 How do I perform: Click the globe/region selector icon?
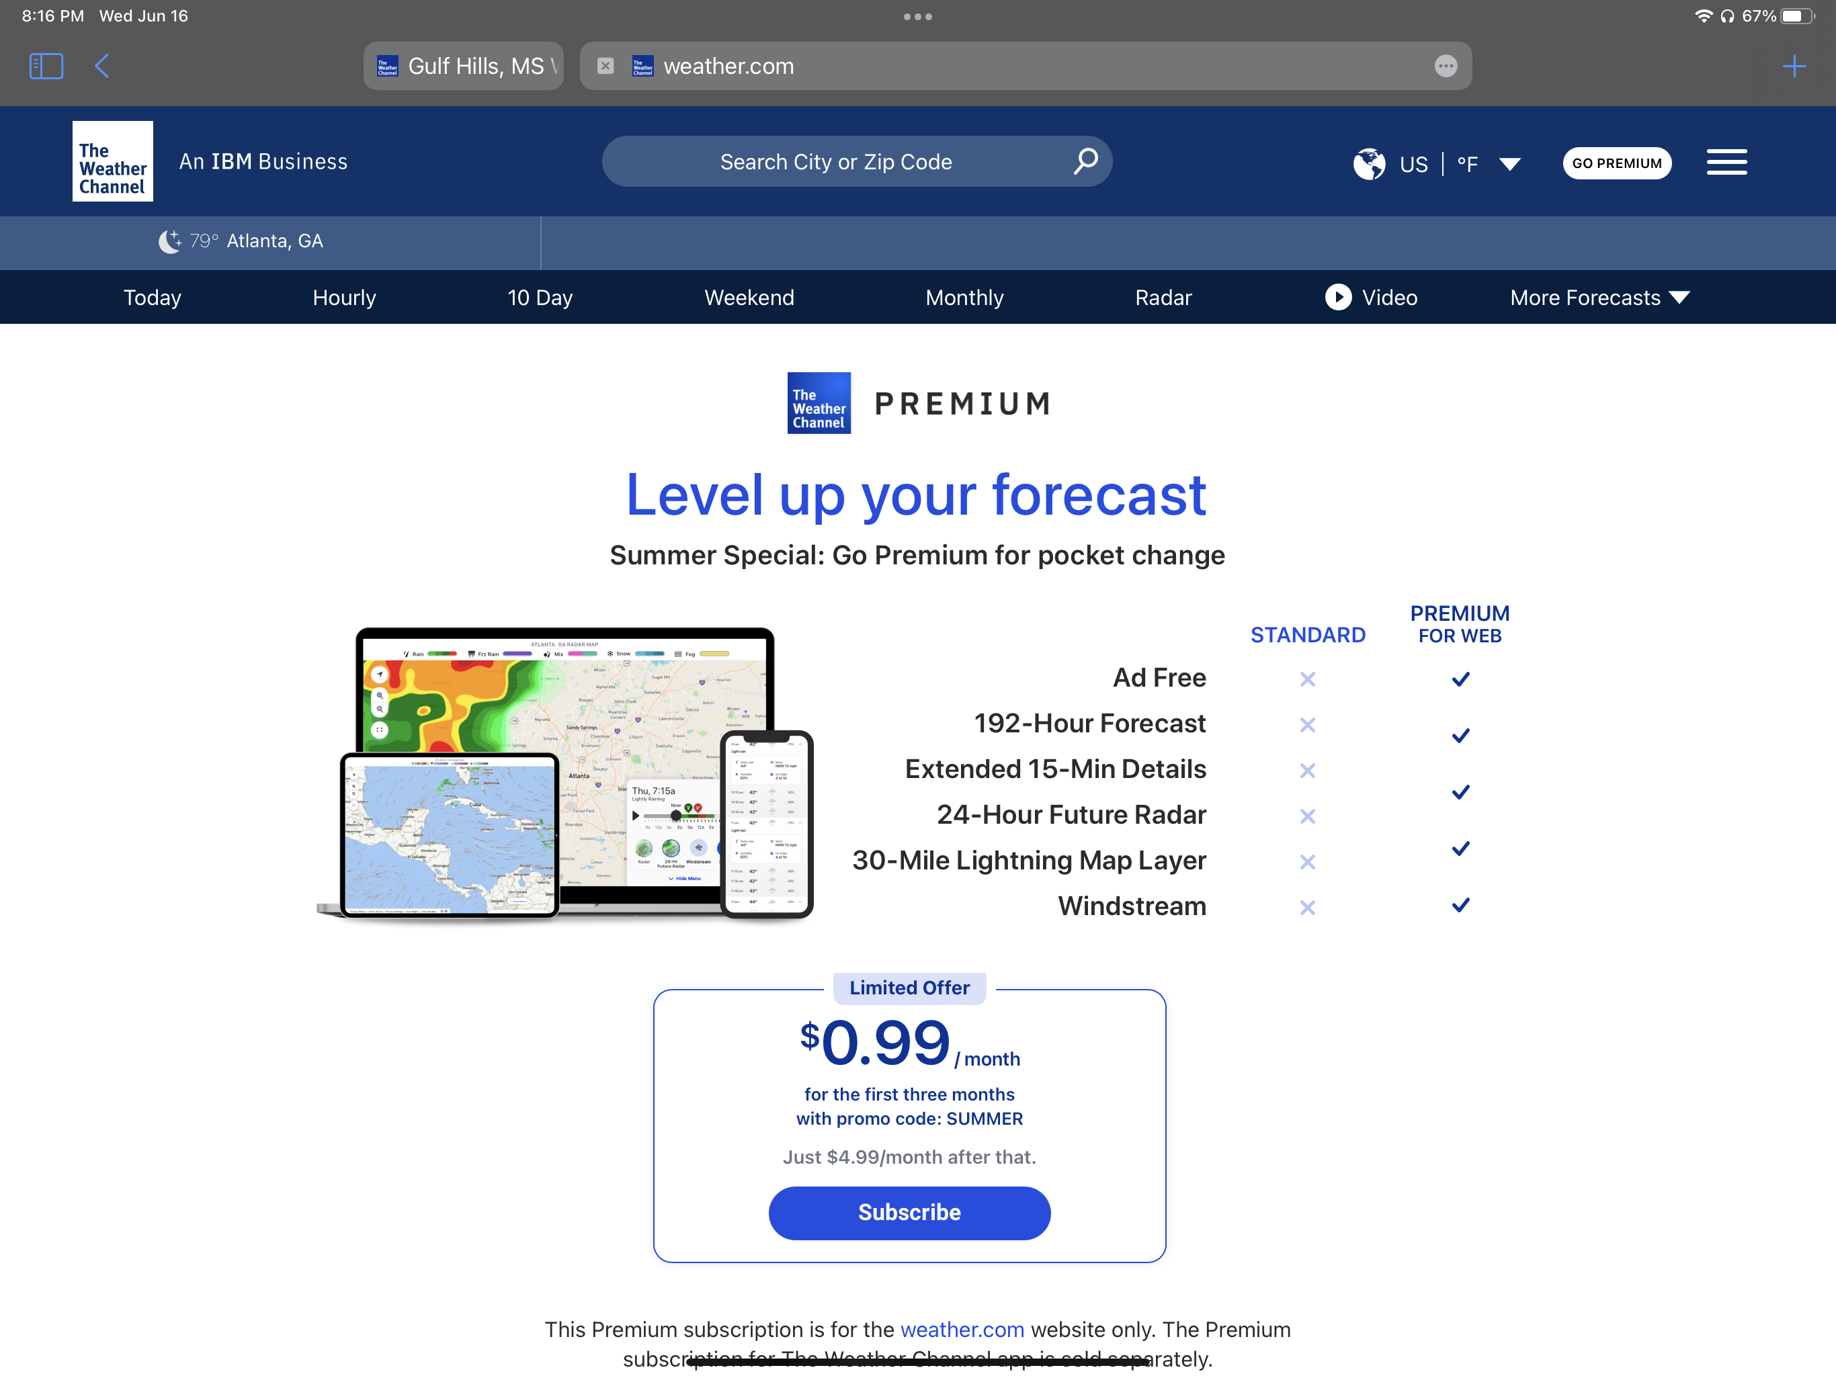(x=1369, y=162)
